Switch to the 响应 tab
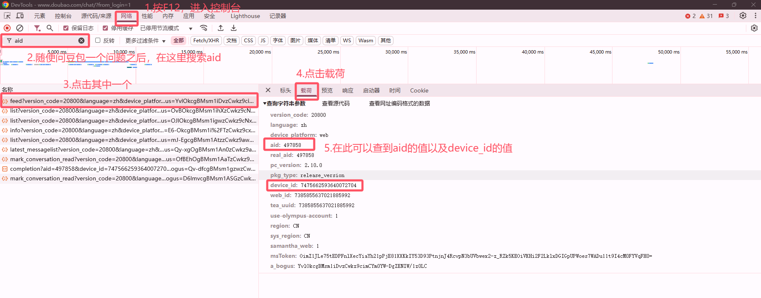761x298 pixels. point(348,90)
